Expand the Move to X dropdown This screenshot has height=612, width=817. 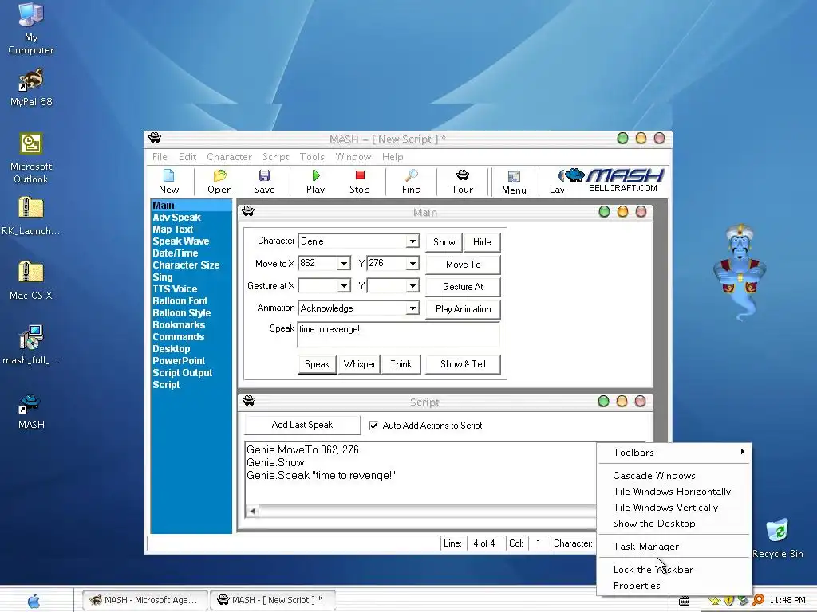click(x=344, y=263)
